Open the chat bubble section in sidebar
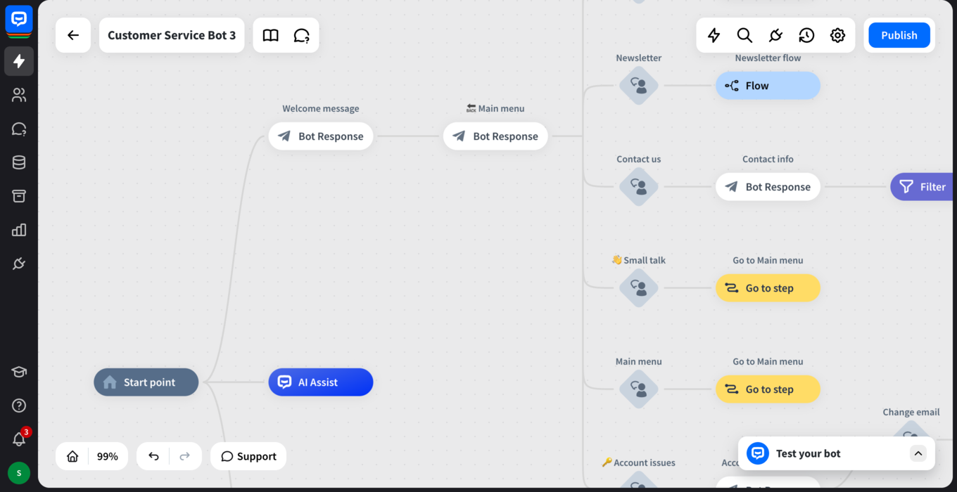Viewport: 957px width, 492px height. pos(19,129)
